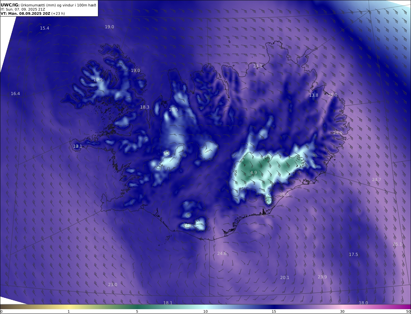This screenshot has width=411, height=314.
Task: Click the colorbar tick label 1
Action: pyautogui.click(x=69, y=311)
